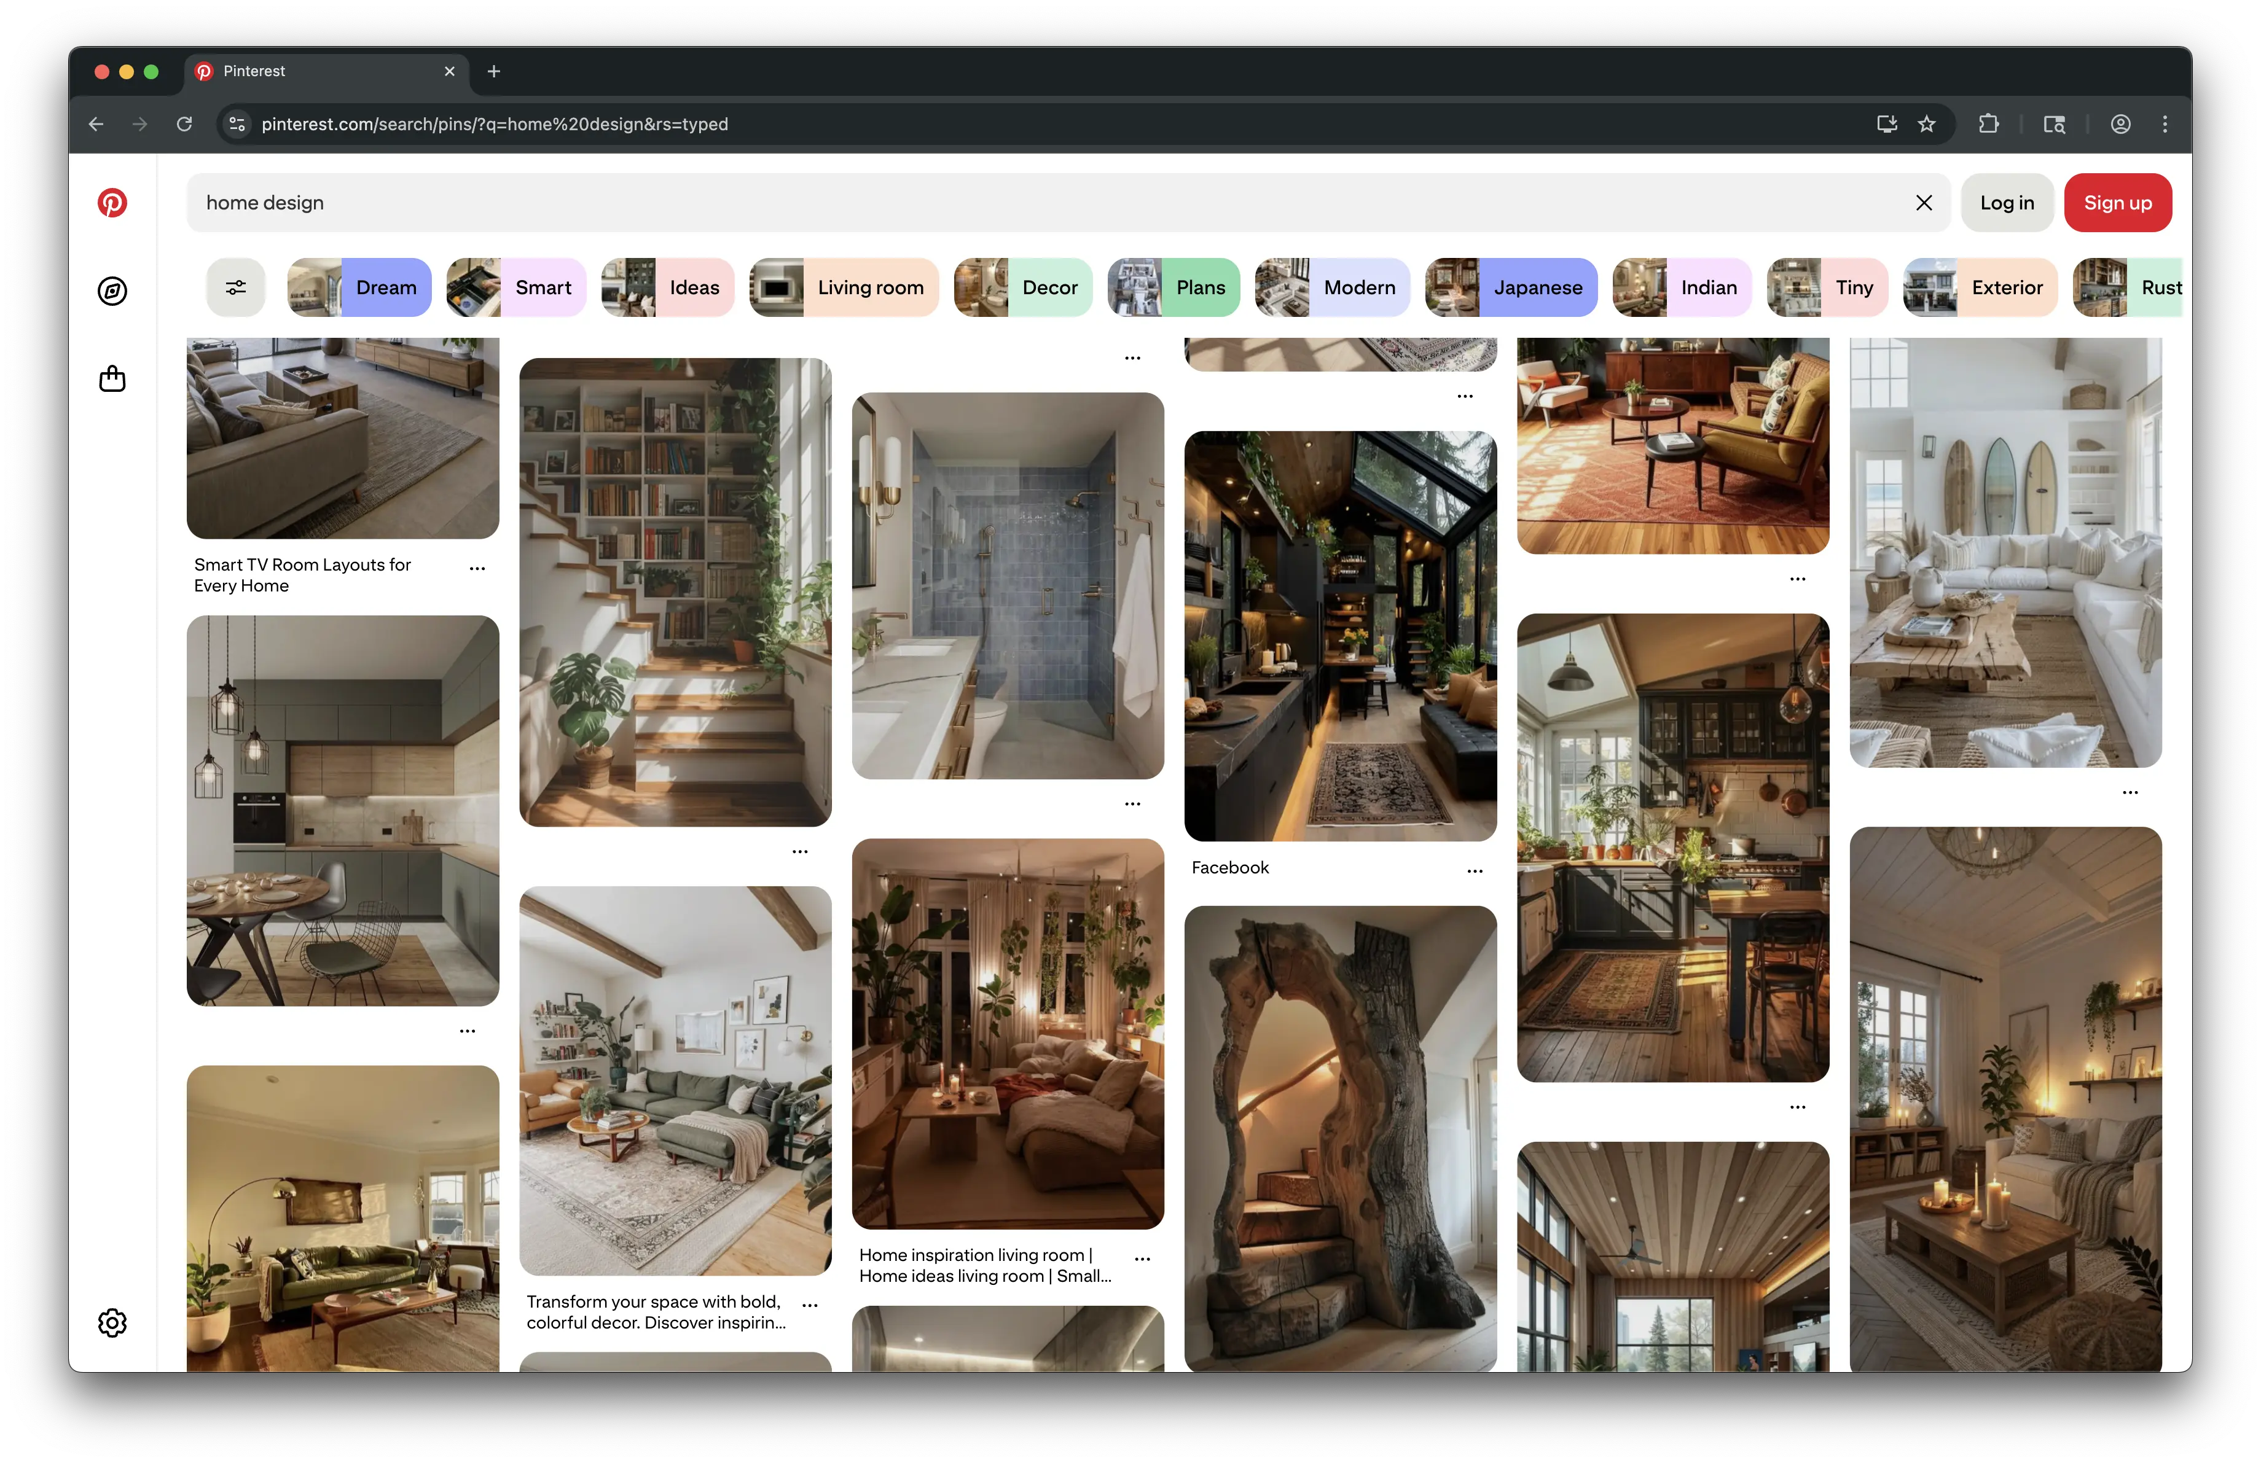Open the search filters slider icon
Image resolution: width=2261 pixels, height=1463 pixels.
pos(235,287)
